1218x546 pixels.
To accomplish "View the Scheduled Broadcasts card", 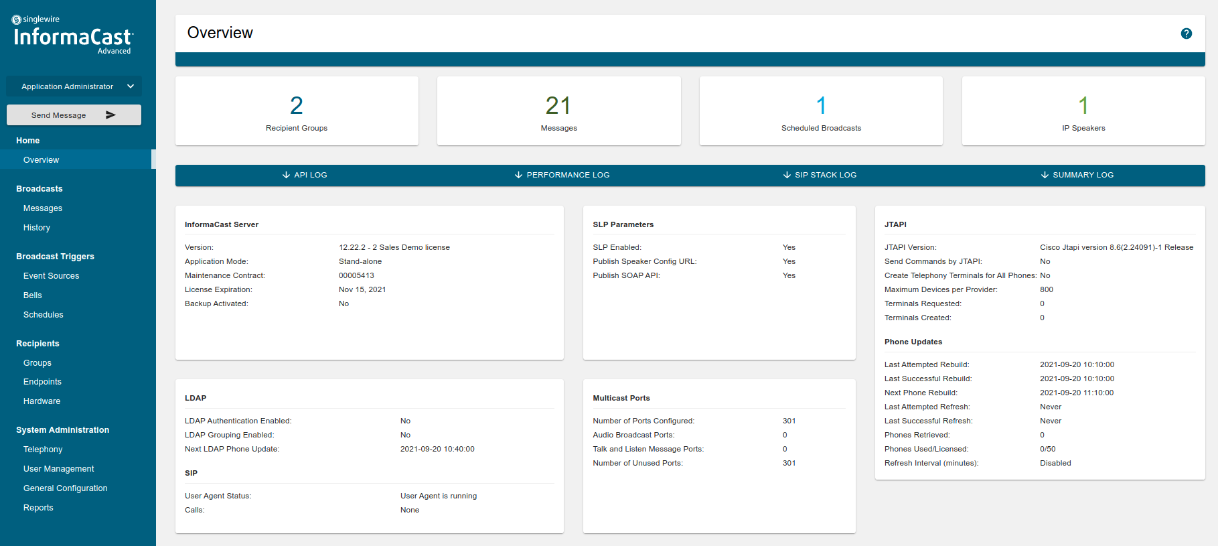I will click(x=821, y=111).
